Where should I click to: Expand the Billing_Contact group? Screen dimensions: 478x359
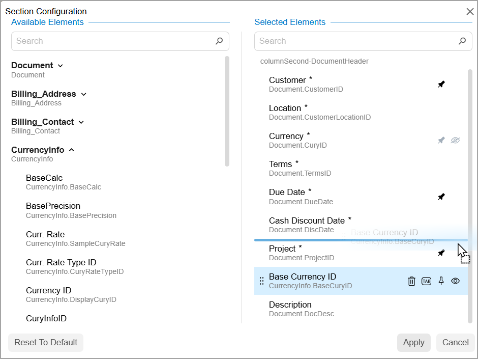click(x=81, y=122)
